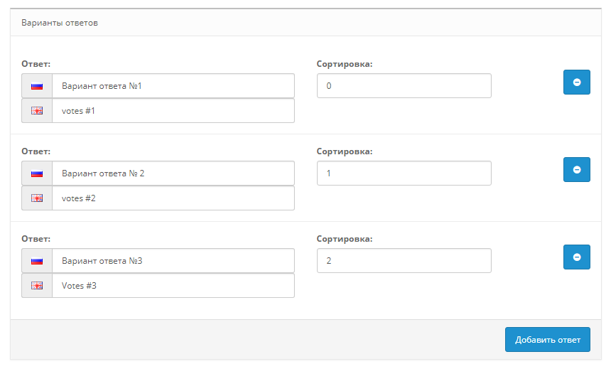Viewport: 611px width, 369px height.
Task: Click the Russian flag beside 'Вариант ответа №3'
Action: (x=37, y=261)
